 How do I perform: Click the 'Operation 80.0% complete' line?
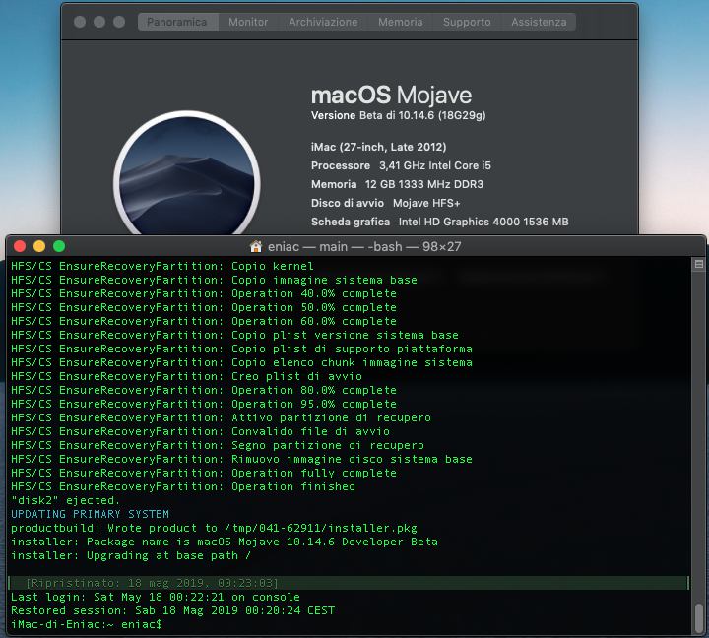pos(204,390)
